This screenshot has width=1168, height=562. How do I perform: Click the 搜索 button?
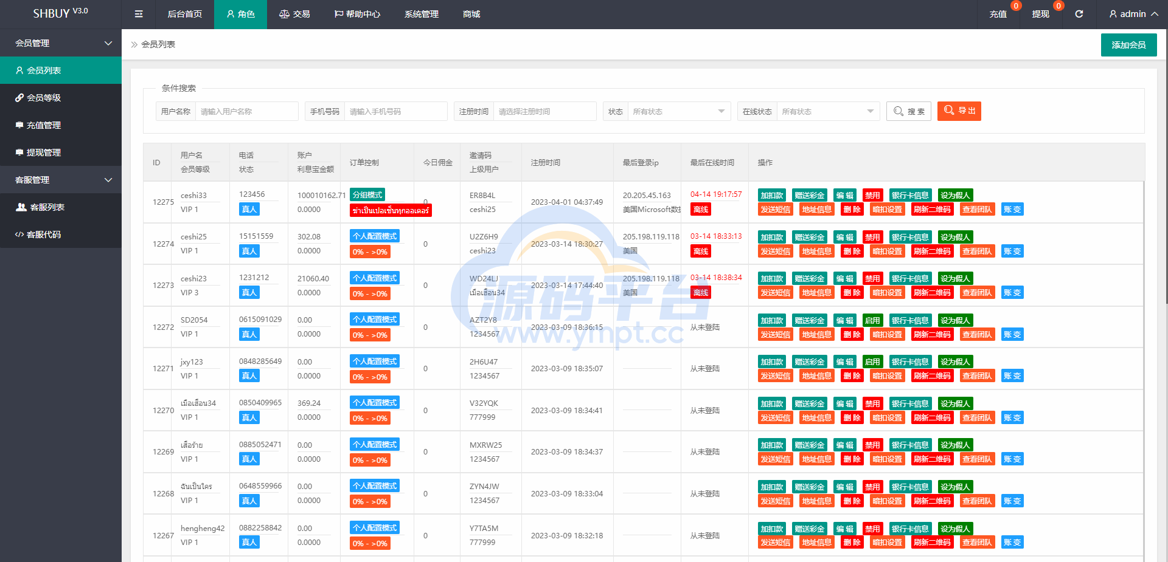click(909, 111)
